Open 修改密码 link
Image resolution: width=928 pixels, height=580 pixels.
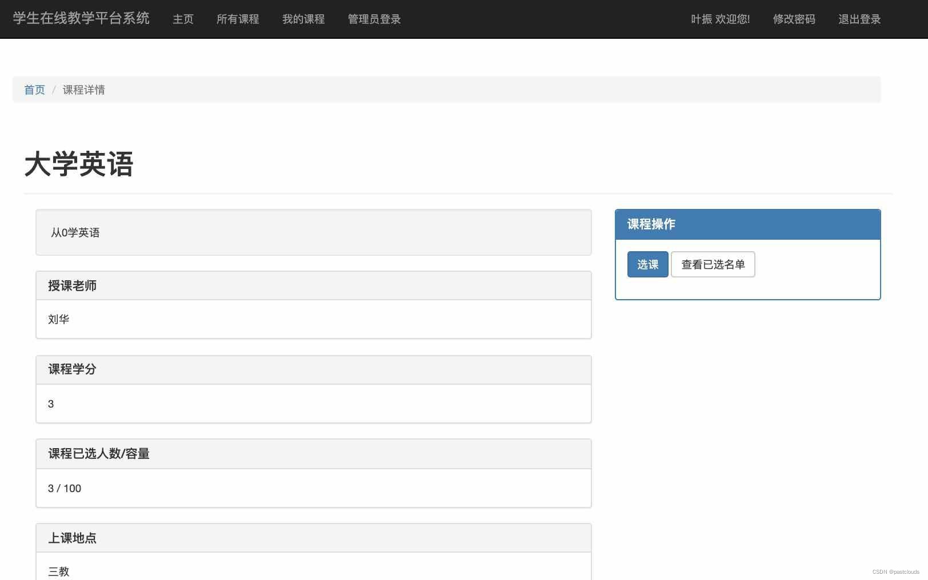(794, 19)
